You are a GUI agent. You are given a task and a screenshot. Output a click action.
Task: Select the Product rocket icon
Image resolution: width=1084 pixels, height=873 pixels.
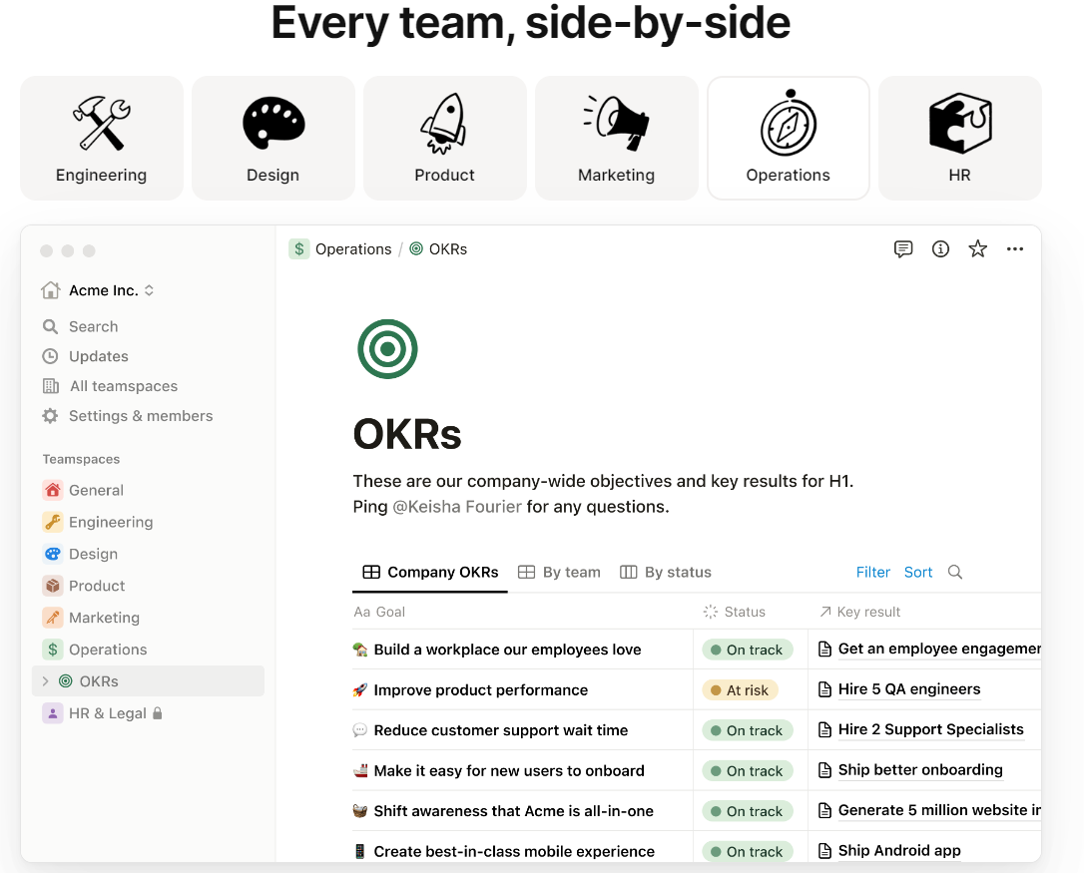pyautogui.click(x=444, y=120)
